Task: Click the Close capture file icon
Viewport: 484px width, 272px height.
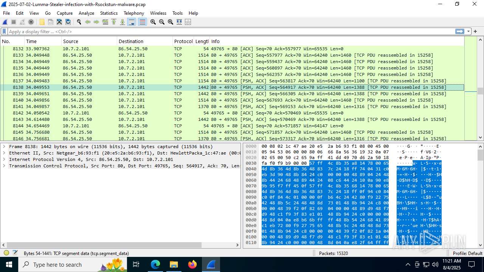Action: click(59, 22)
